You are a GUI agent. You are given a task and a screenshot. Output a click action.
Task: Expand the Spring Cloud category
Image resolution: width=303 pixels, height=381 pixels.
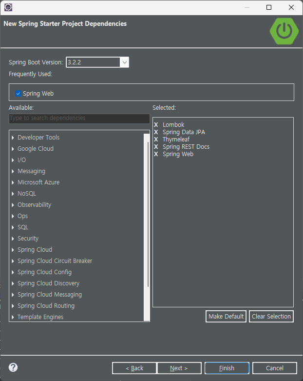click(x=13, y=250)
